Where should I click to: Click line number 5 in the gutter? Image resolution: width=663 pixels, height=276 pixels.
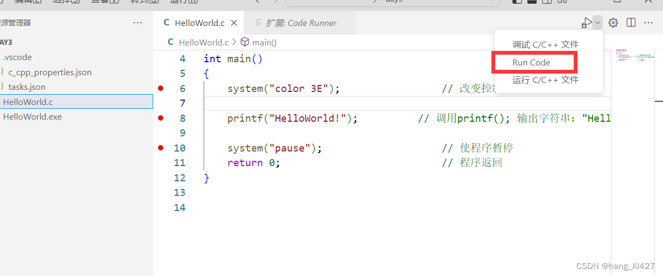point(182,74)
